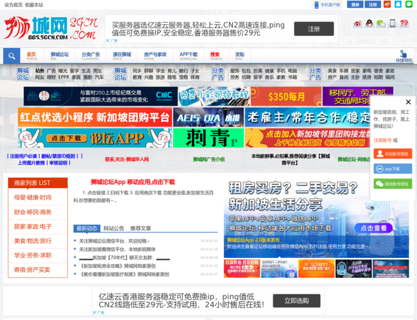Open 《新加坡租房全攻略》 article link
417x320 pixels.
click(x=117, y=266)
